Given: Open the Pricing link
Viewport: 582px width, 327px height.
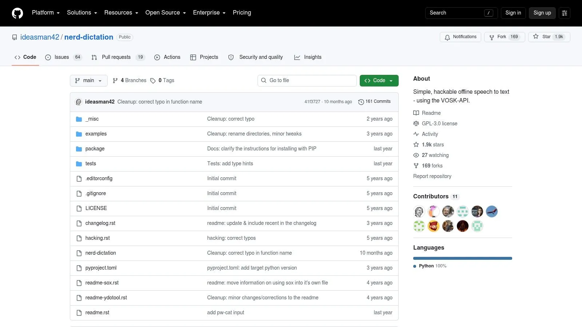Looking at the screenshot, I should [242, 13].
